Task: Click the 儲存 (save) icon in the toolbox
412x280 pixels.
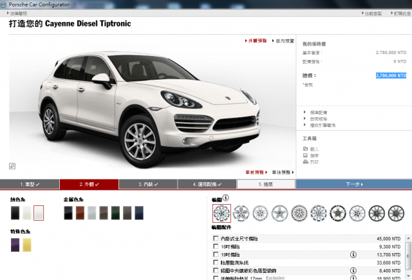Action: click(305, 155)
